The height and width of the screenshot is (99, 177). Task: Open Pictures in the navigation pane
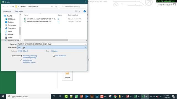click(11, 35)
